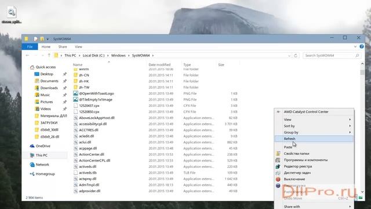Sort by the Size column header
The width and height of the screenshot is (371, 209).
(x=221, y=64)
